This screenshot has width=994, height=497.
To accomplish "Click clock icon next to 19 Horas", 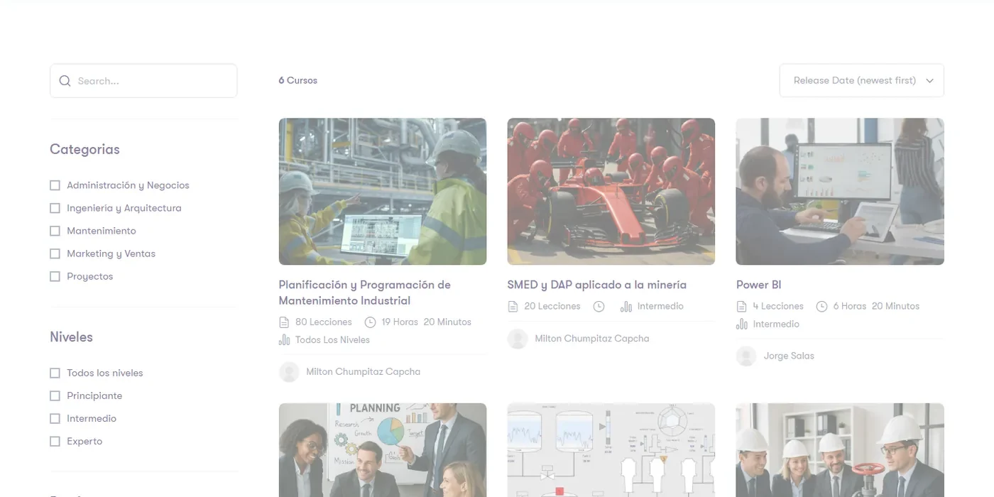I will tap(370, 322).
